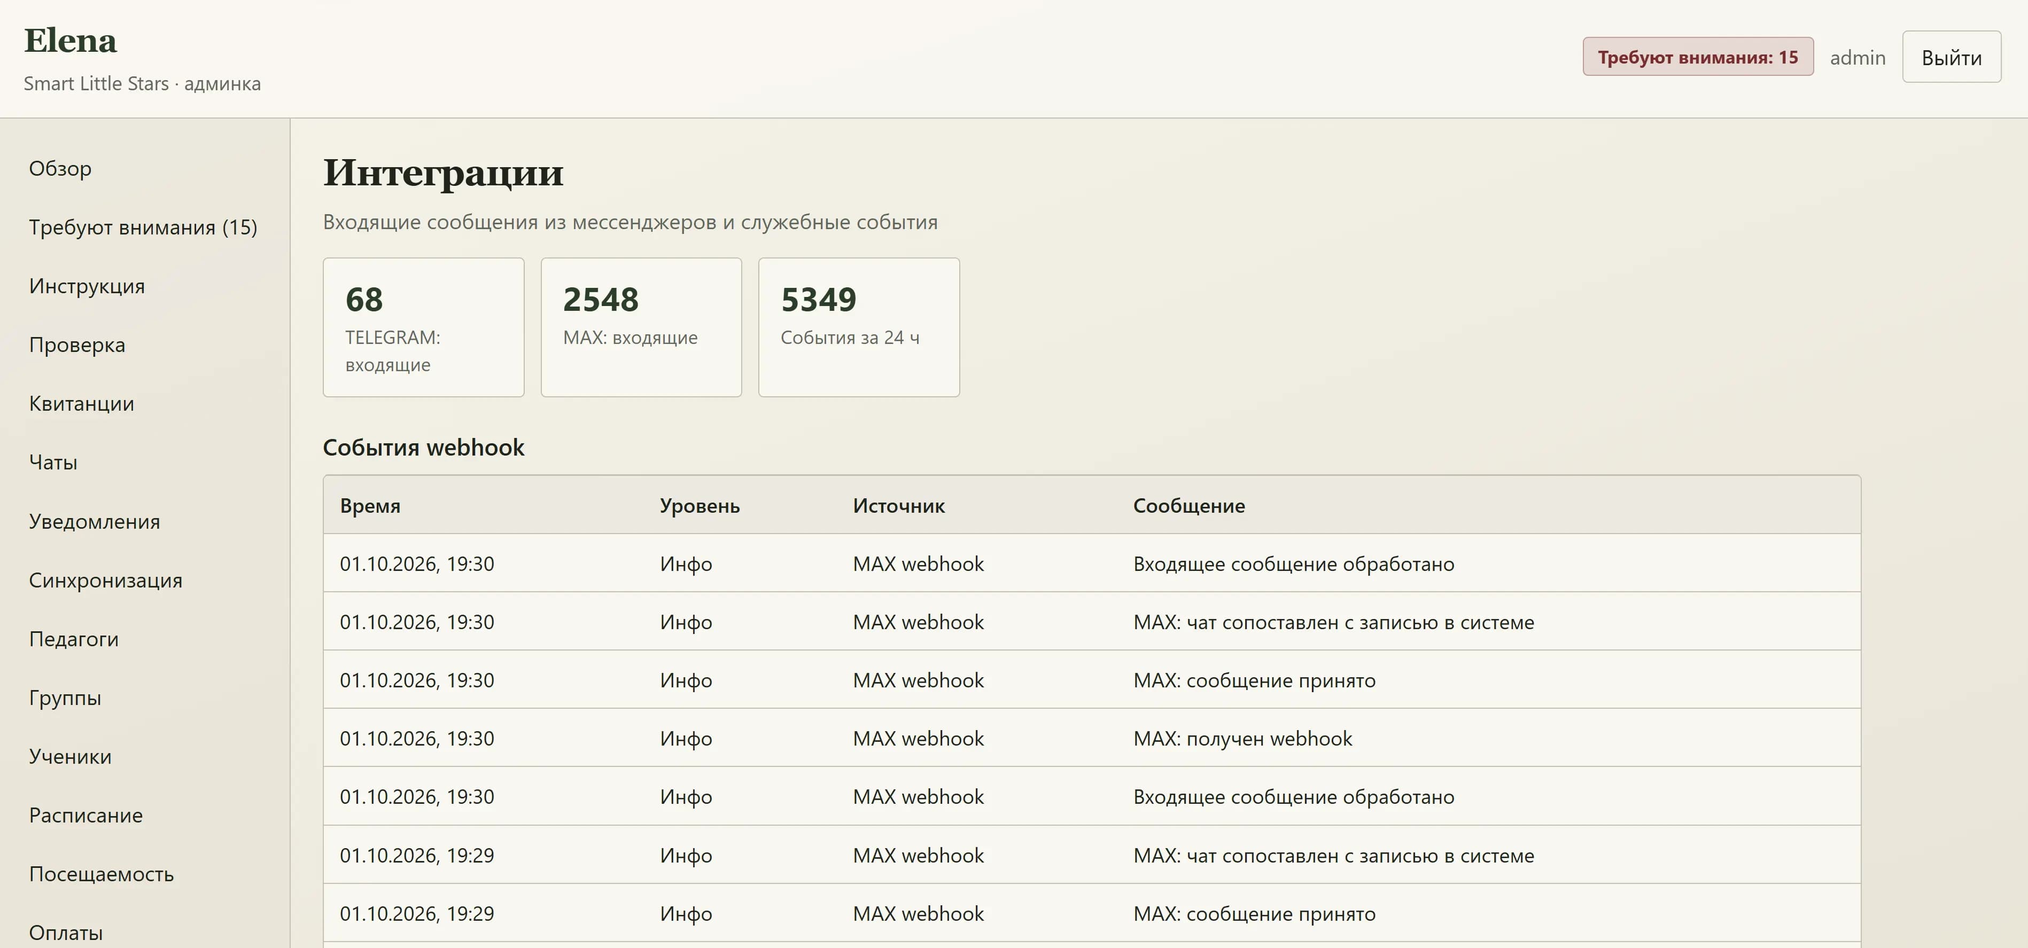Select the 68 TELEGRAM: входящие card

coord(424,327)
